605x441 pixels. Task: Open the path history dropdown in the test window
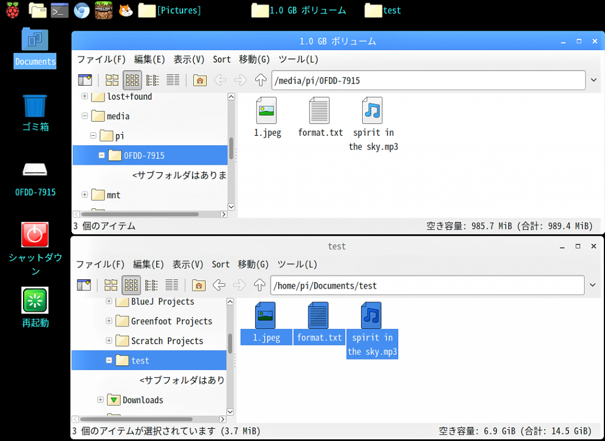[593, 285]
